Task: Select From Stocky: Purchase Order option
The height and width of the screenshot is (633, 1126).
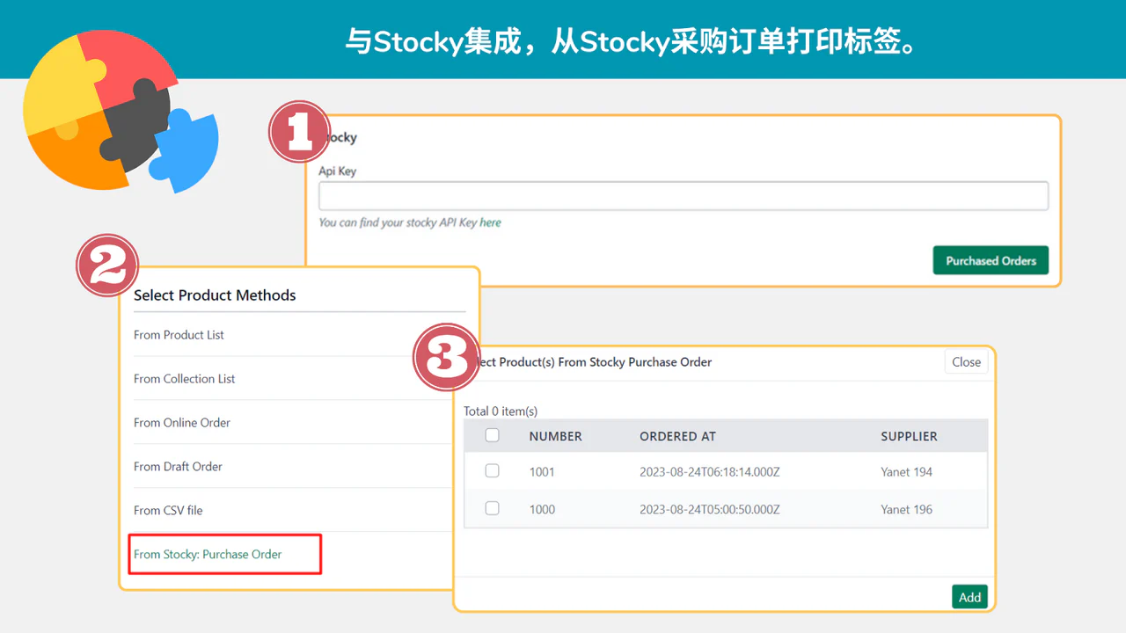Action: tap(208, 555)
